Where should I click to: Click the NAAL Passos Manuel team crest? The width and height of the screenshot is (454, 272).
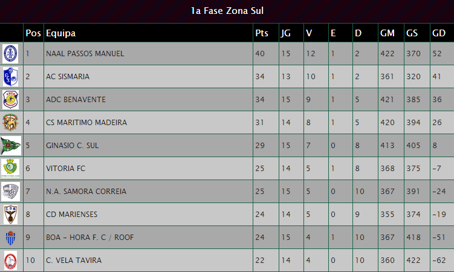[10, 54]
